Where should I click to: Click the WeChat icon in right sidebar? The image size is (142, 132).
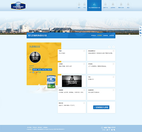pos(140,33)
